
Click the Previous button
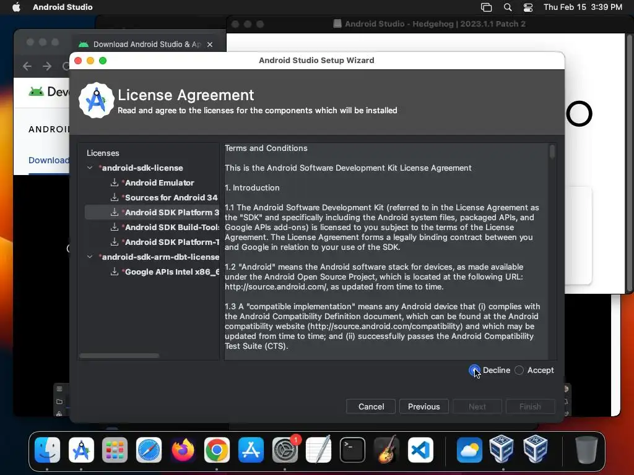click(423, 406)
